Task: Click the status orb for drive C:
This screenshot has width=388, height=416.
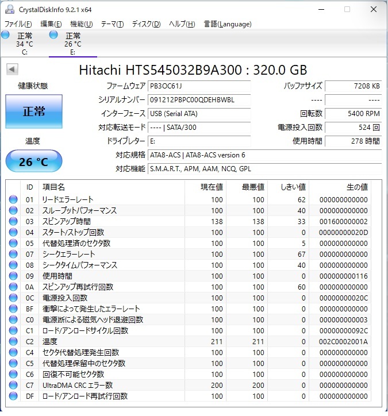Action: pos(5,34)
